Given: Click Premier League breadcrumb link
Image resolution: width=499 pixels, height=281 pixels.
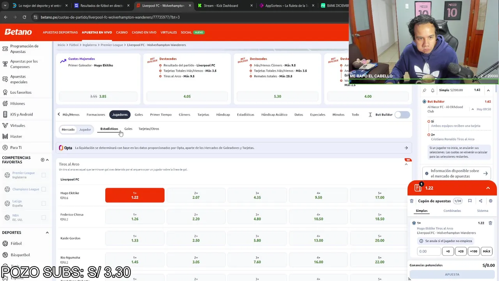Looking at the screenshot, I should 112,45.
